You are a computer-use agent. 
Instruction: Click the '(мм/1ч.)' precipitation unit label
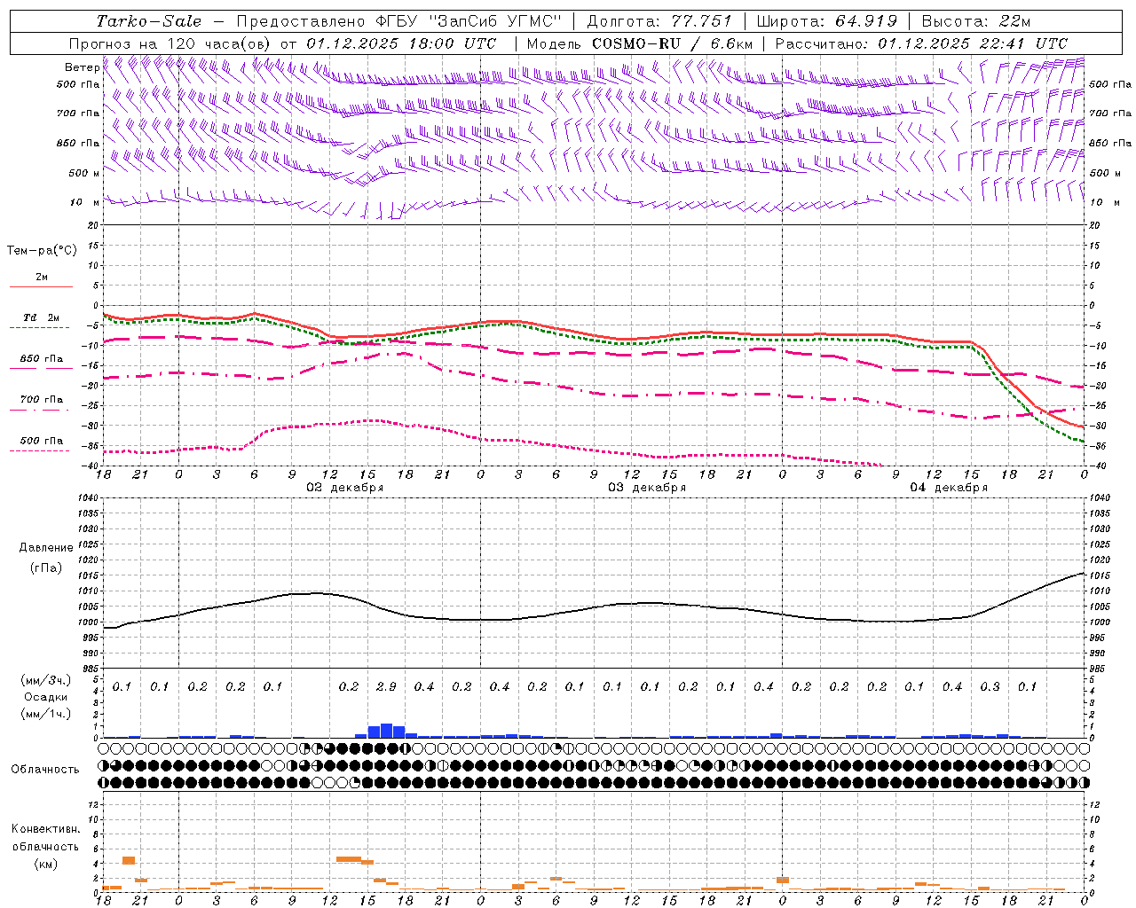click(46, 715)
